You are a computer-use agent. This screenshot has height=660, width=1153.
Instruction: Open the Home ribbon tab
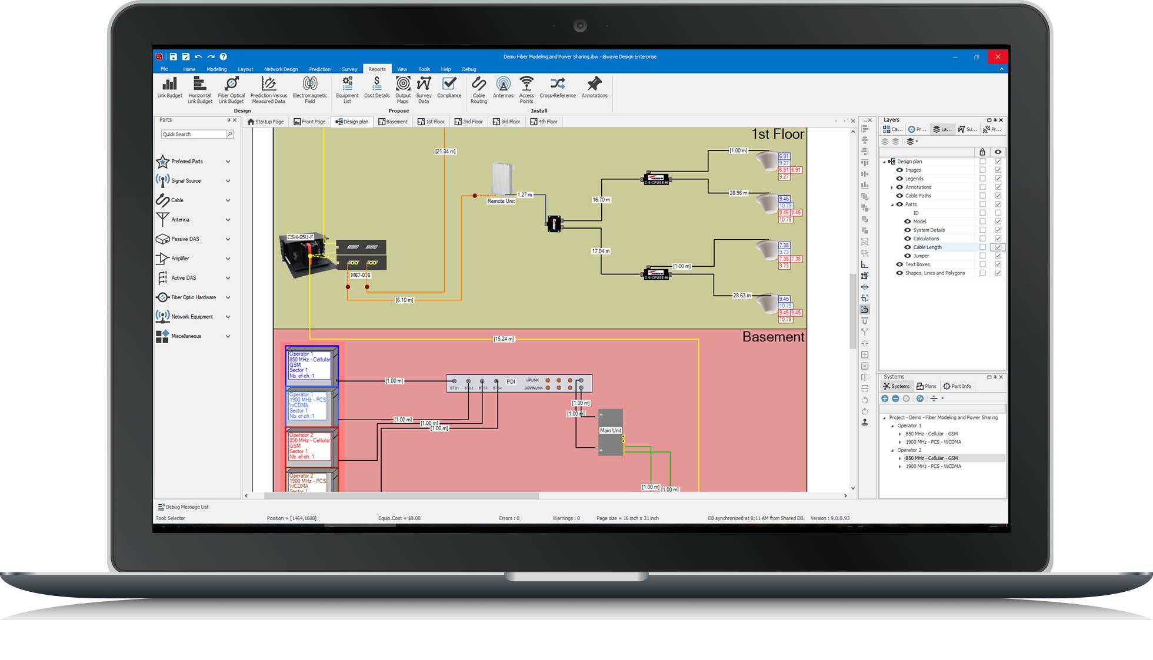(x=189, y=69)
